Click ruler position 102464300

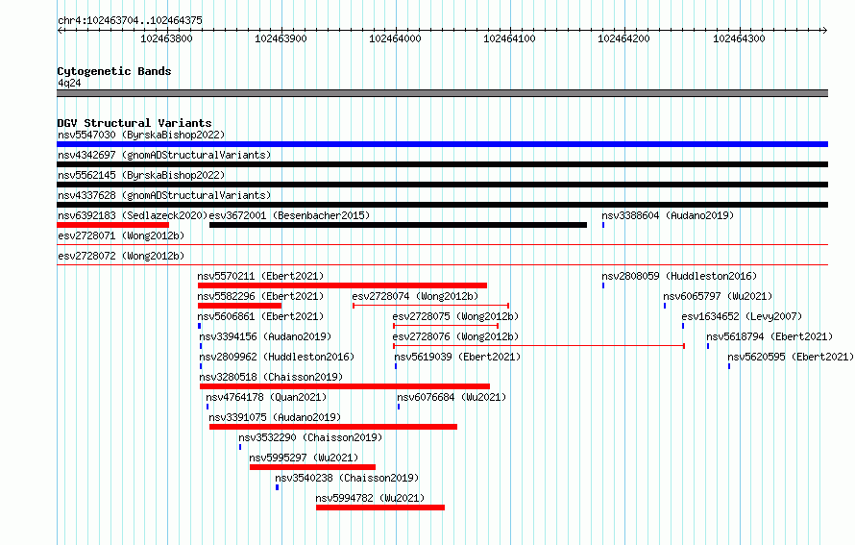point(739,38)
